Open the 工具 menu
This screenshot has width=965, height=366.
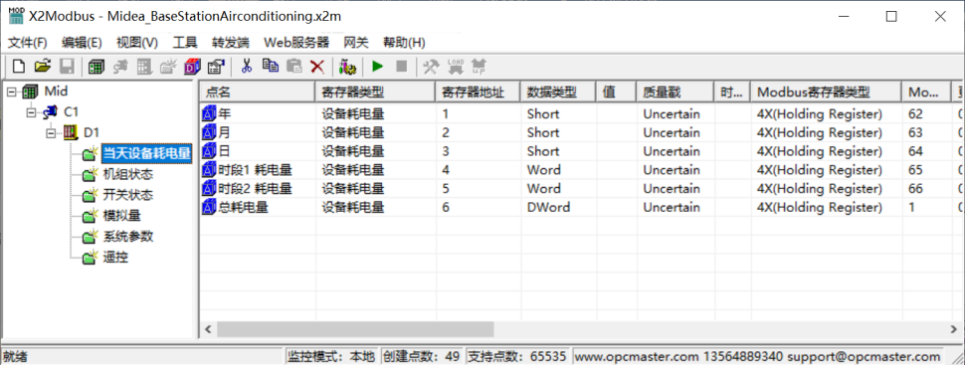185,43
